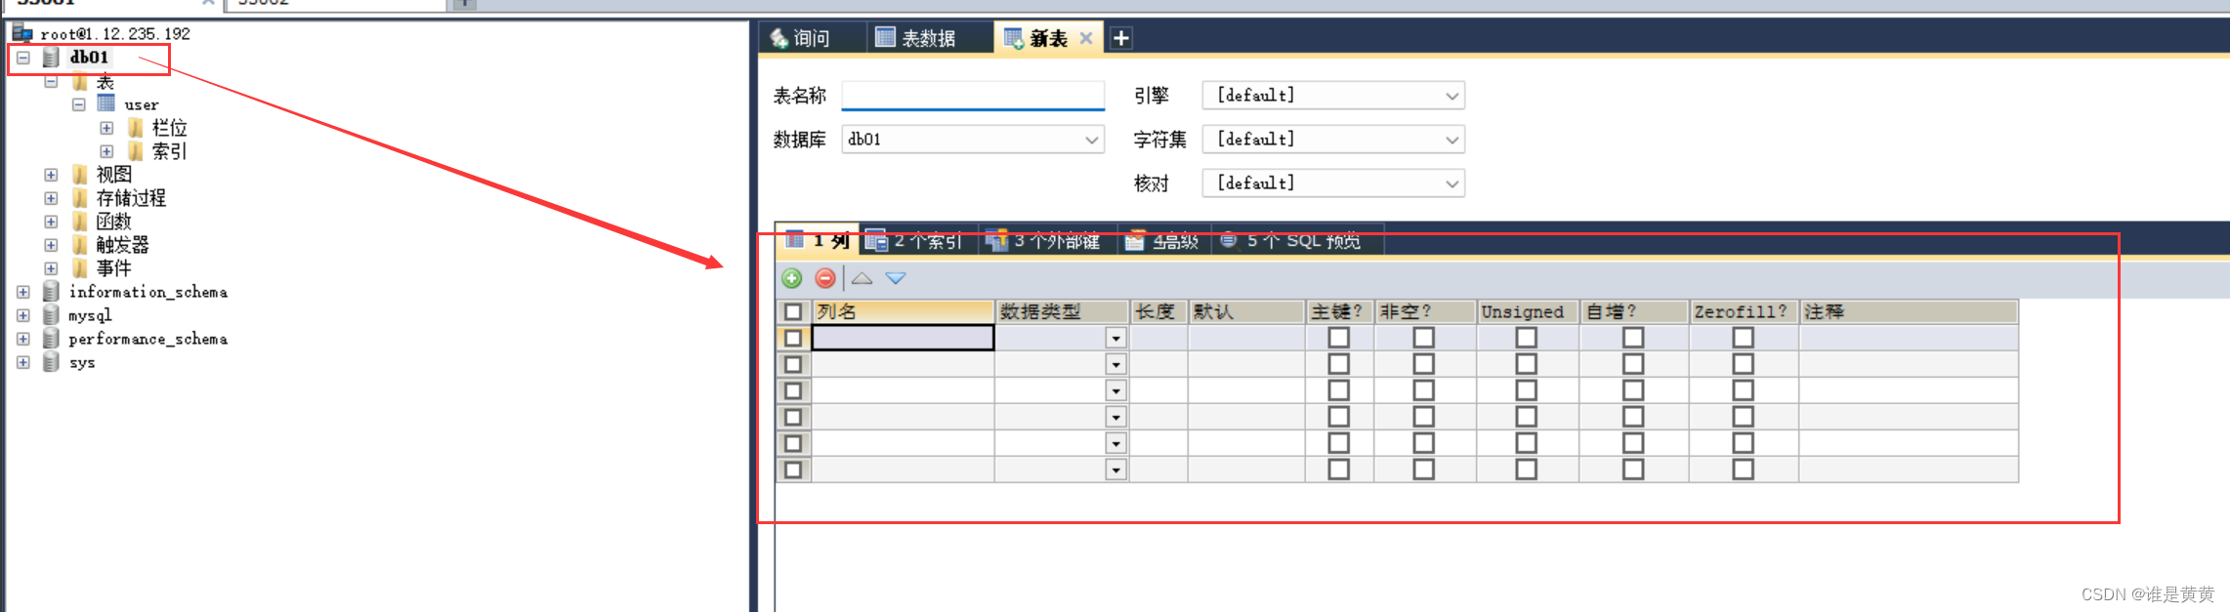Click the first 列名 cell

(904, 338)
